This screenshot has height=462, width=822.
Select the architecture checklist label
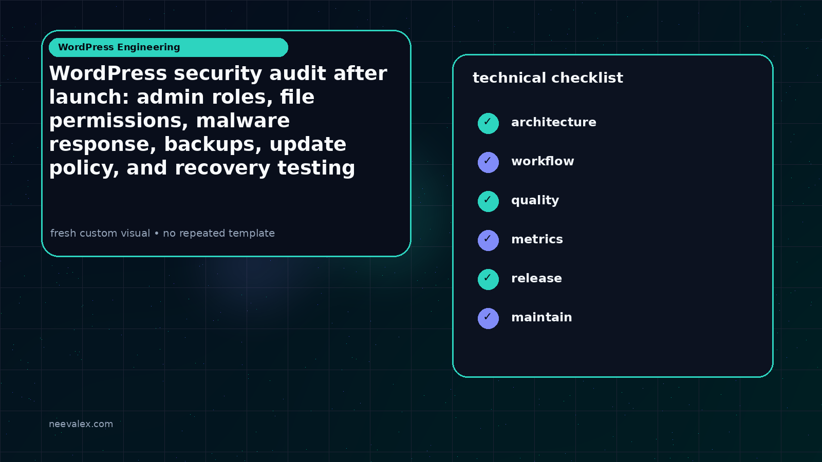click(554, 122)
